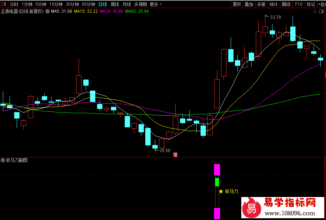Click the 标记 mark tool
Screen dimensions: 326x220
[311, 4]
